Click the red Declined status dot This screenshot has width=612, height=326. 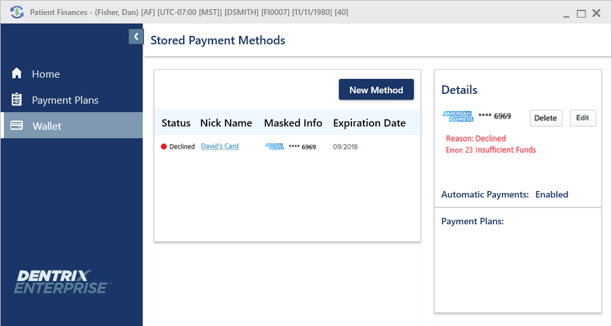(164, 147)
